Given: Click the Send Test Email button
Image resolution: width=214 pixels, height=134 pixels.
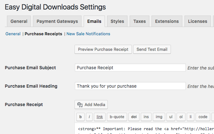Looking at the screenshot, I should tap(152, 49).
